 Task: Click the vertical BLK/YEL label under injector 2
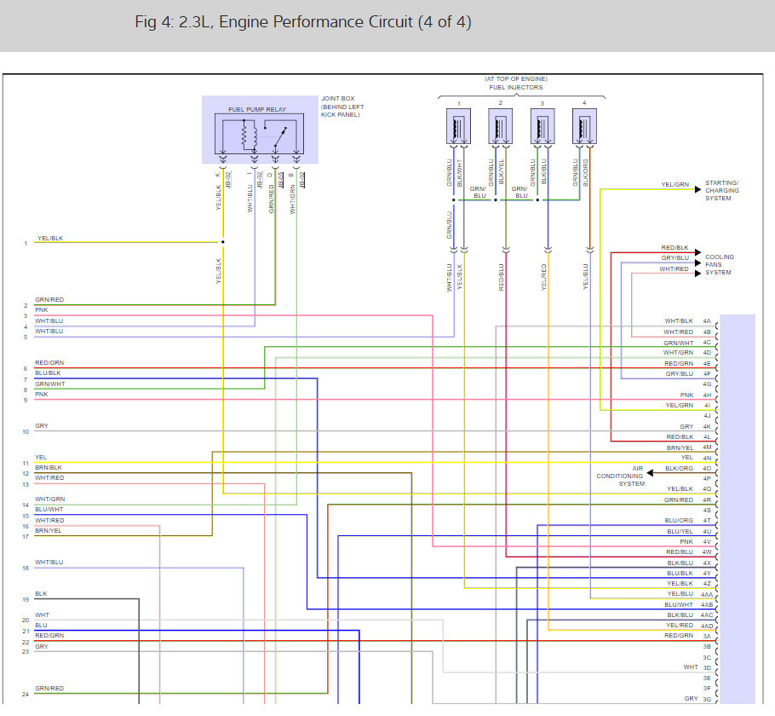tap(501, 171)
